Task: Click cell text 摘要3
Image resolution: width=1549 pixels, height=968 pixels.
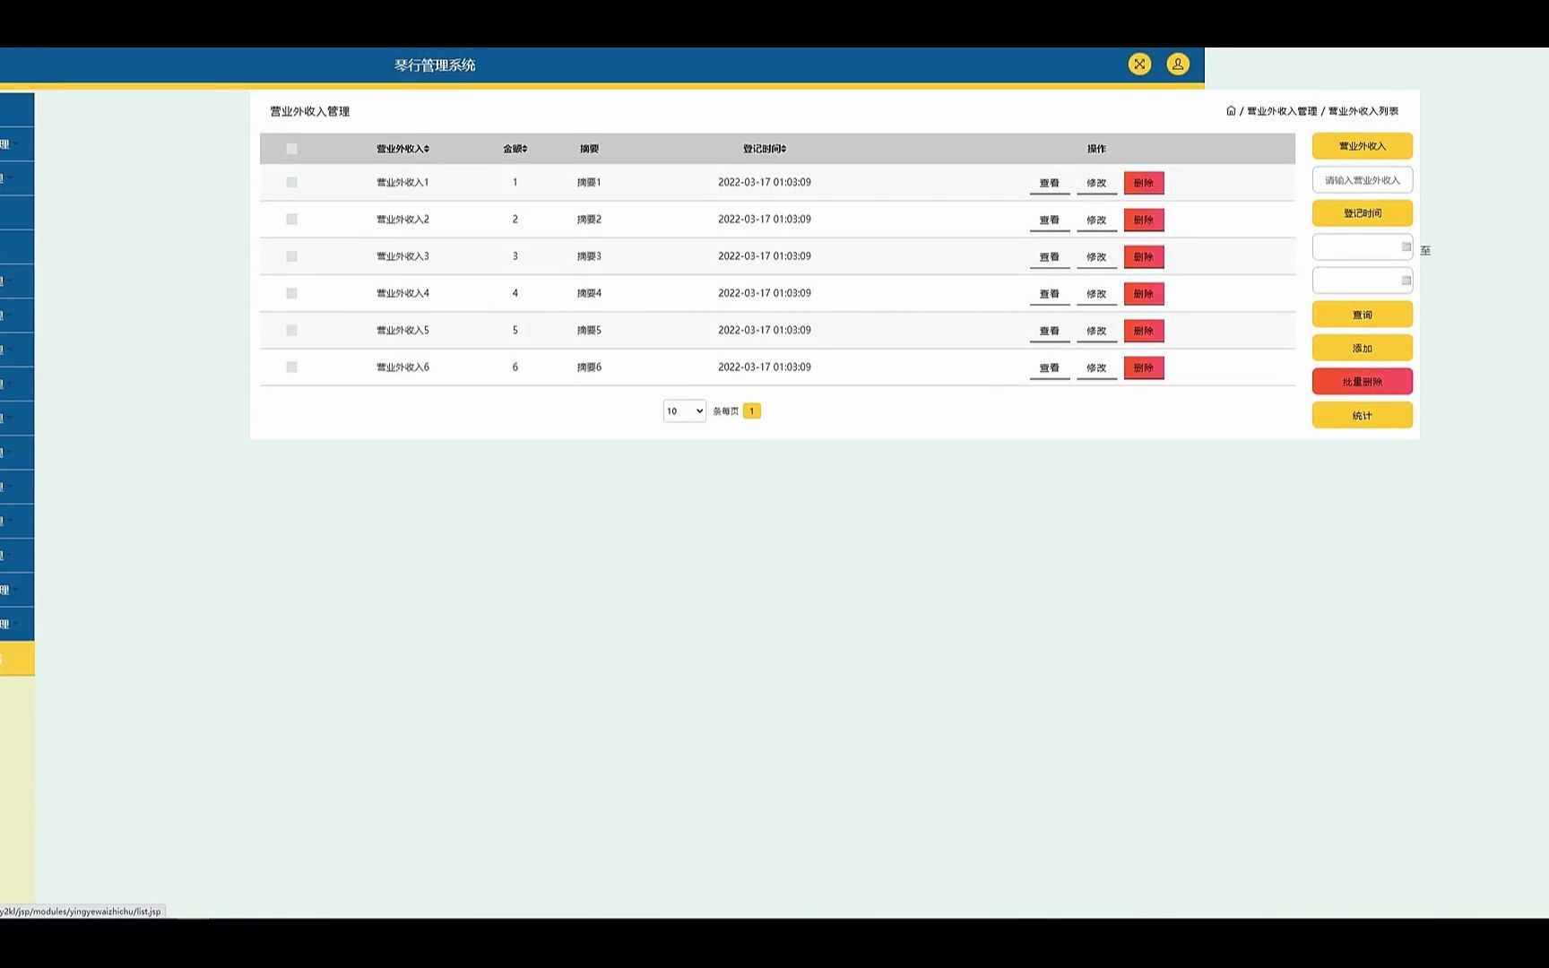Action: (589, 256)
